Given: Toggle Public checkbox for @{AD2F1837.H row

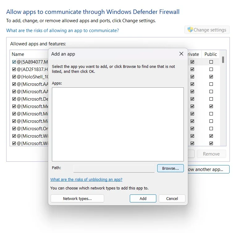Looking at the screenshot, I should [211, 69].
